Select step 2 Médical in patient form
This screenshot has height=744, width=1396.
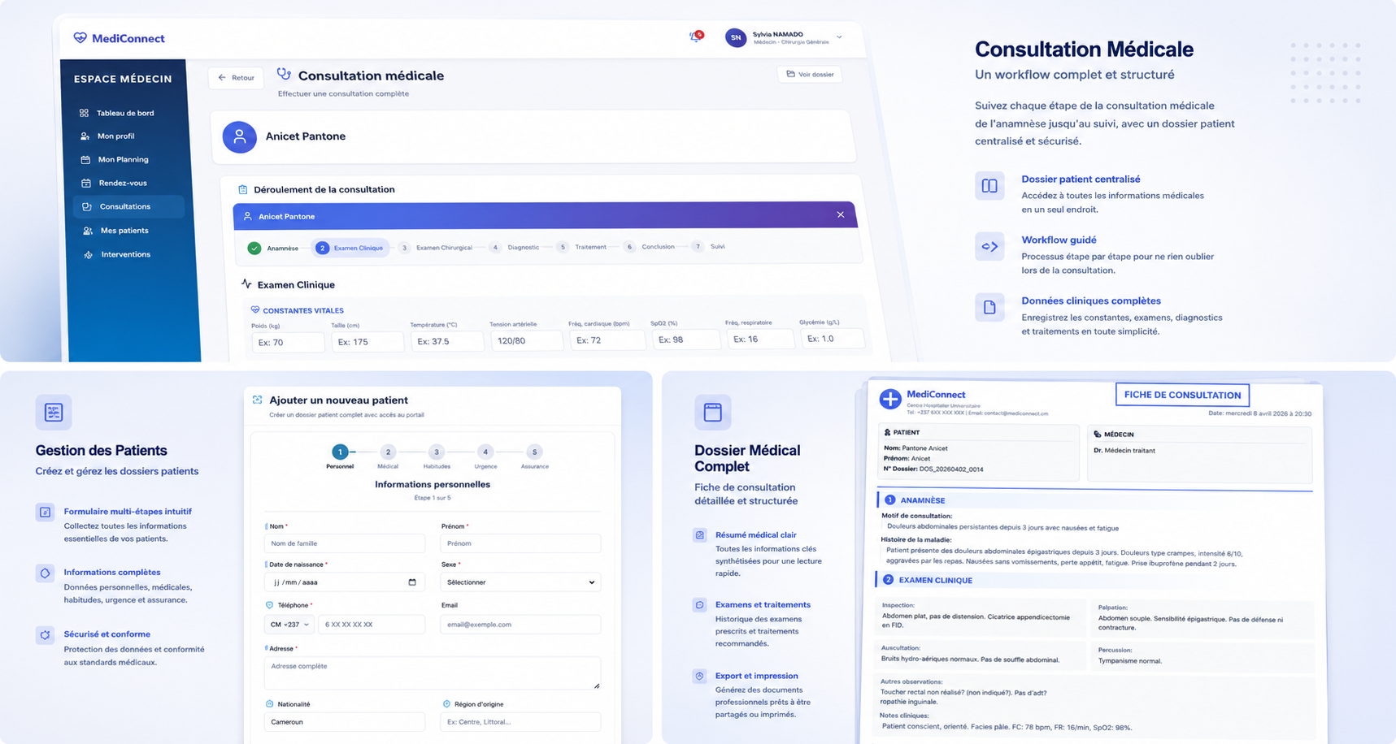tap(388, 456)
